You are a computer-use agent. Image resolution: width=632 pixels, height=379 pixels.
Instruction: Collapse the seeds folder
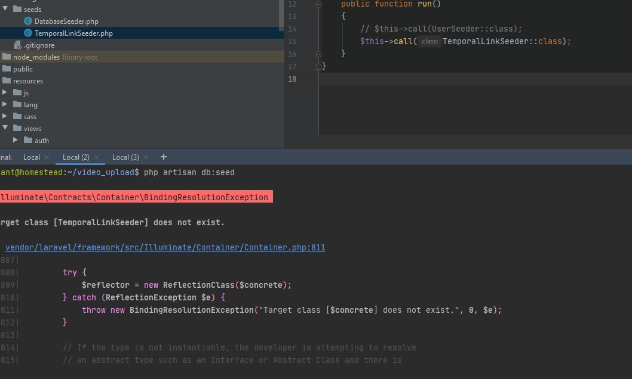pyautogui.click(x=5, y=10)
